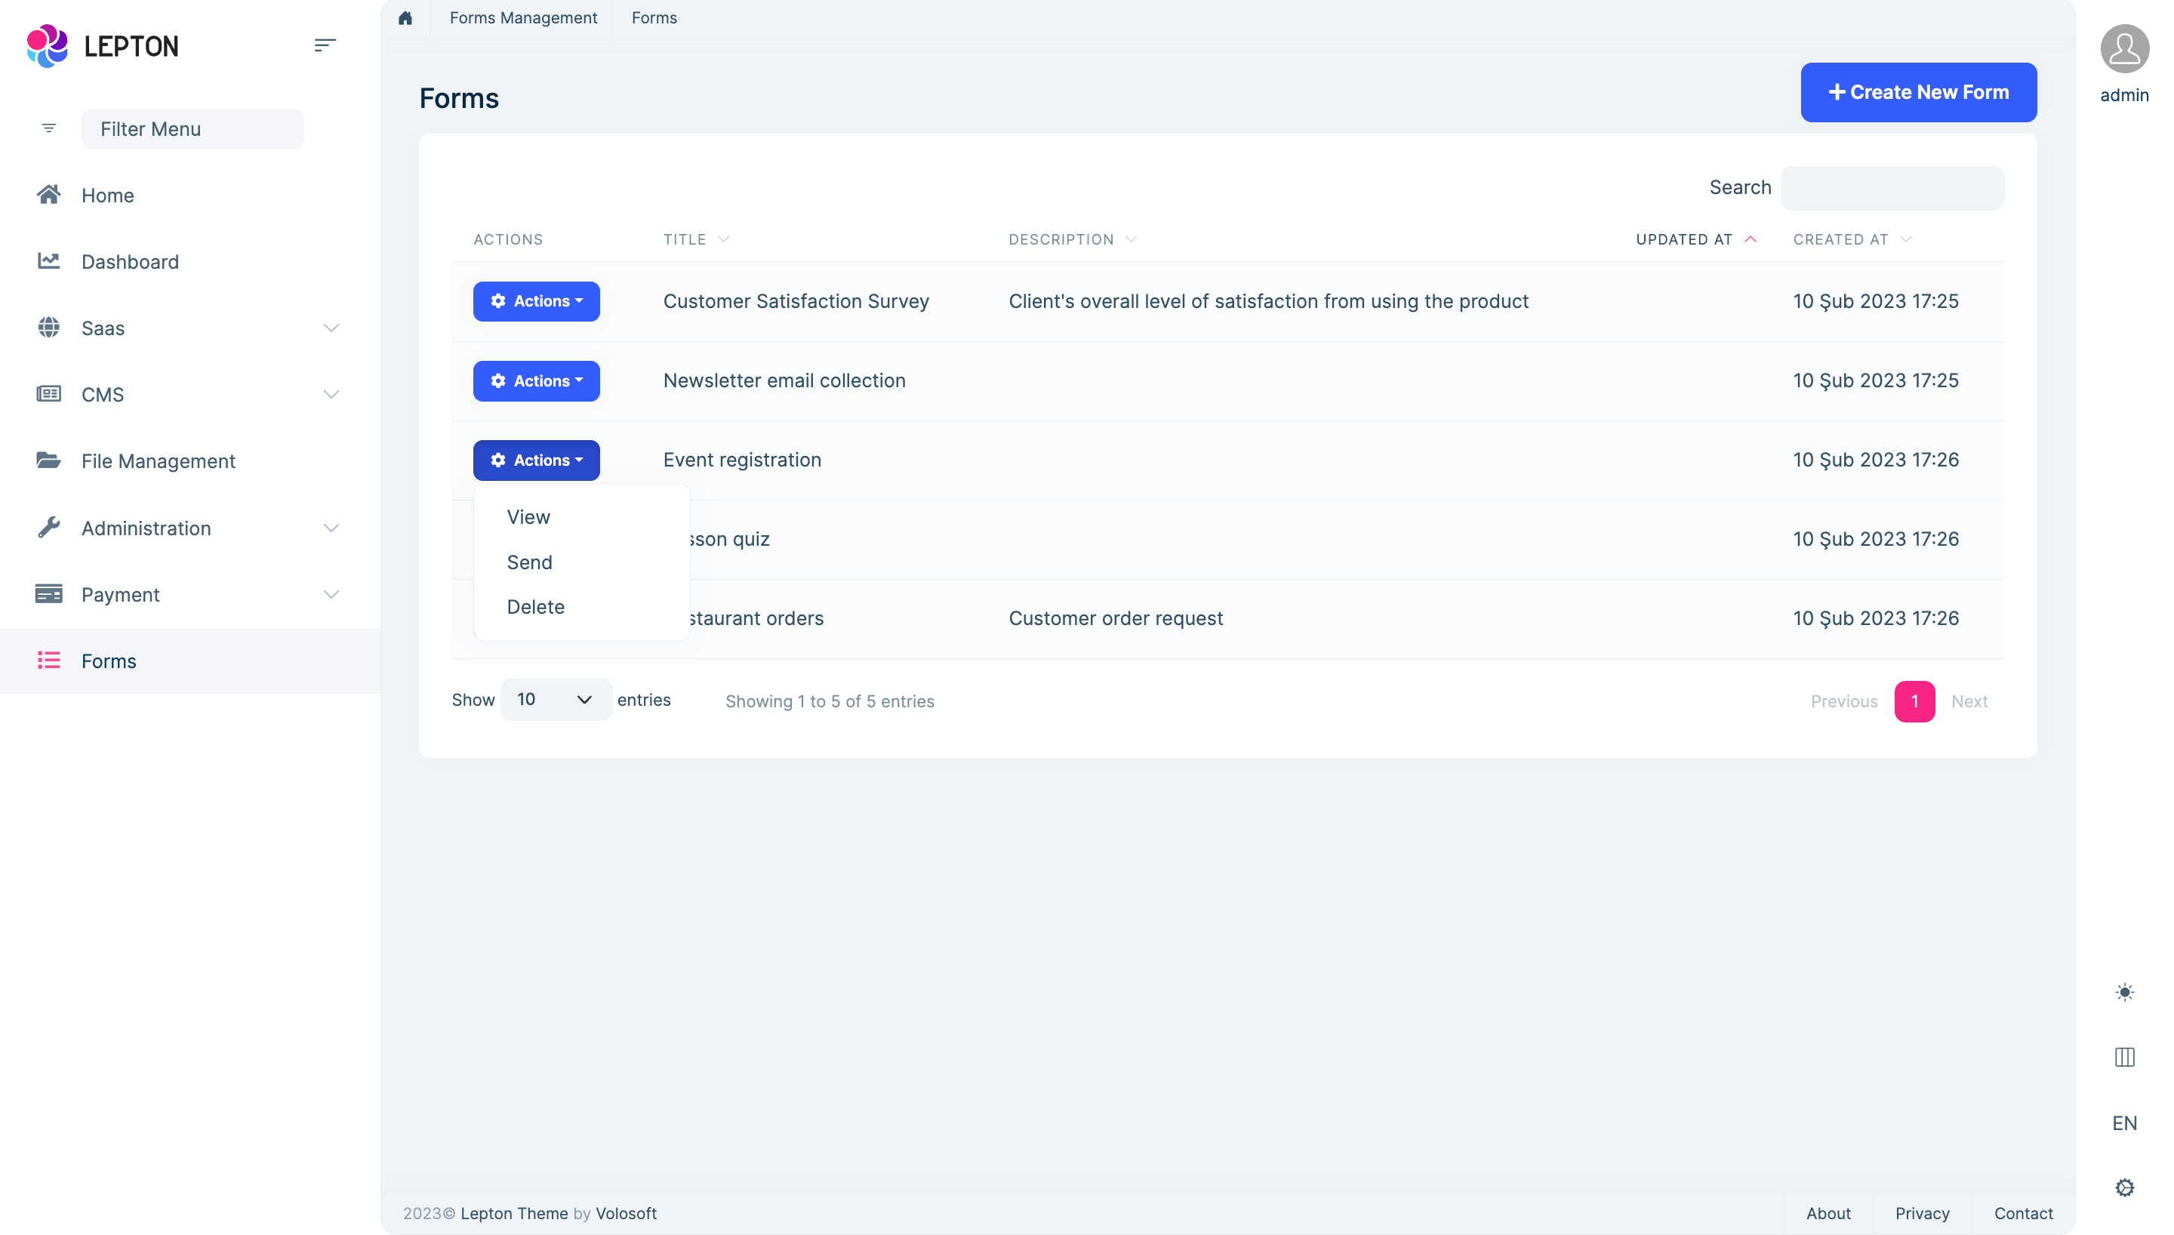Open File Management via the folder icon
The height and width of the screenshot is (1235, 2174).
[x=48, y=460]
